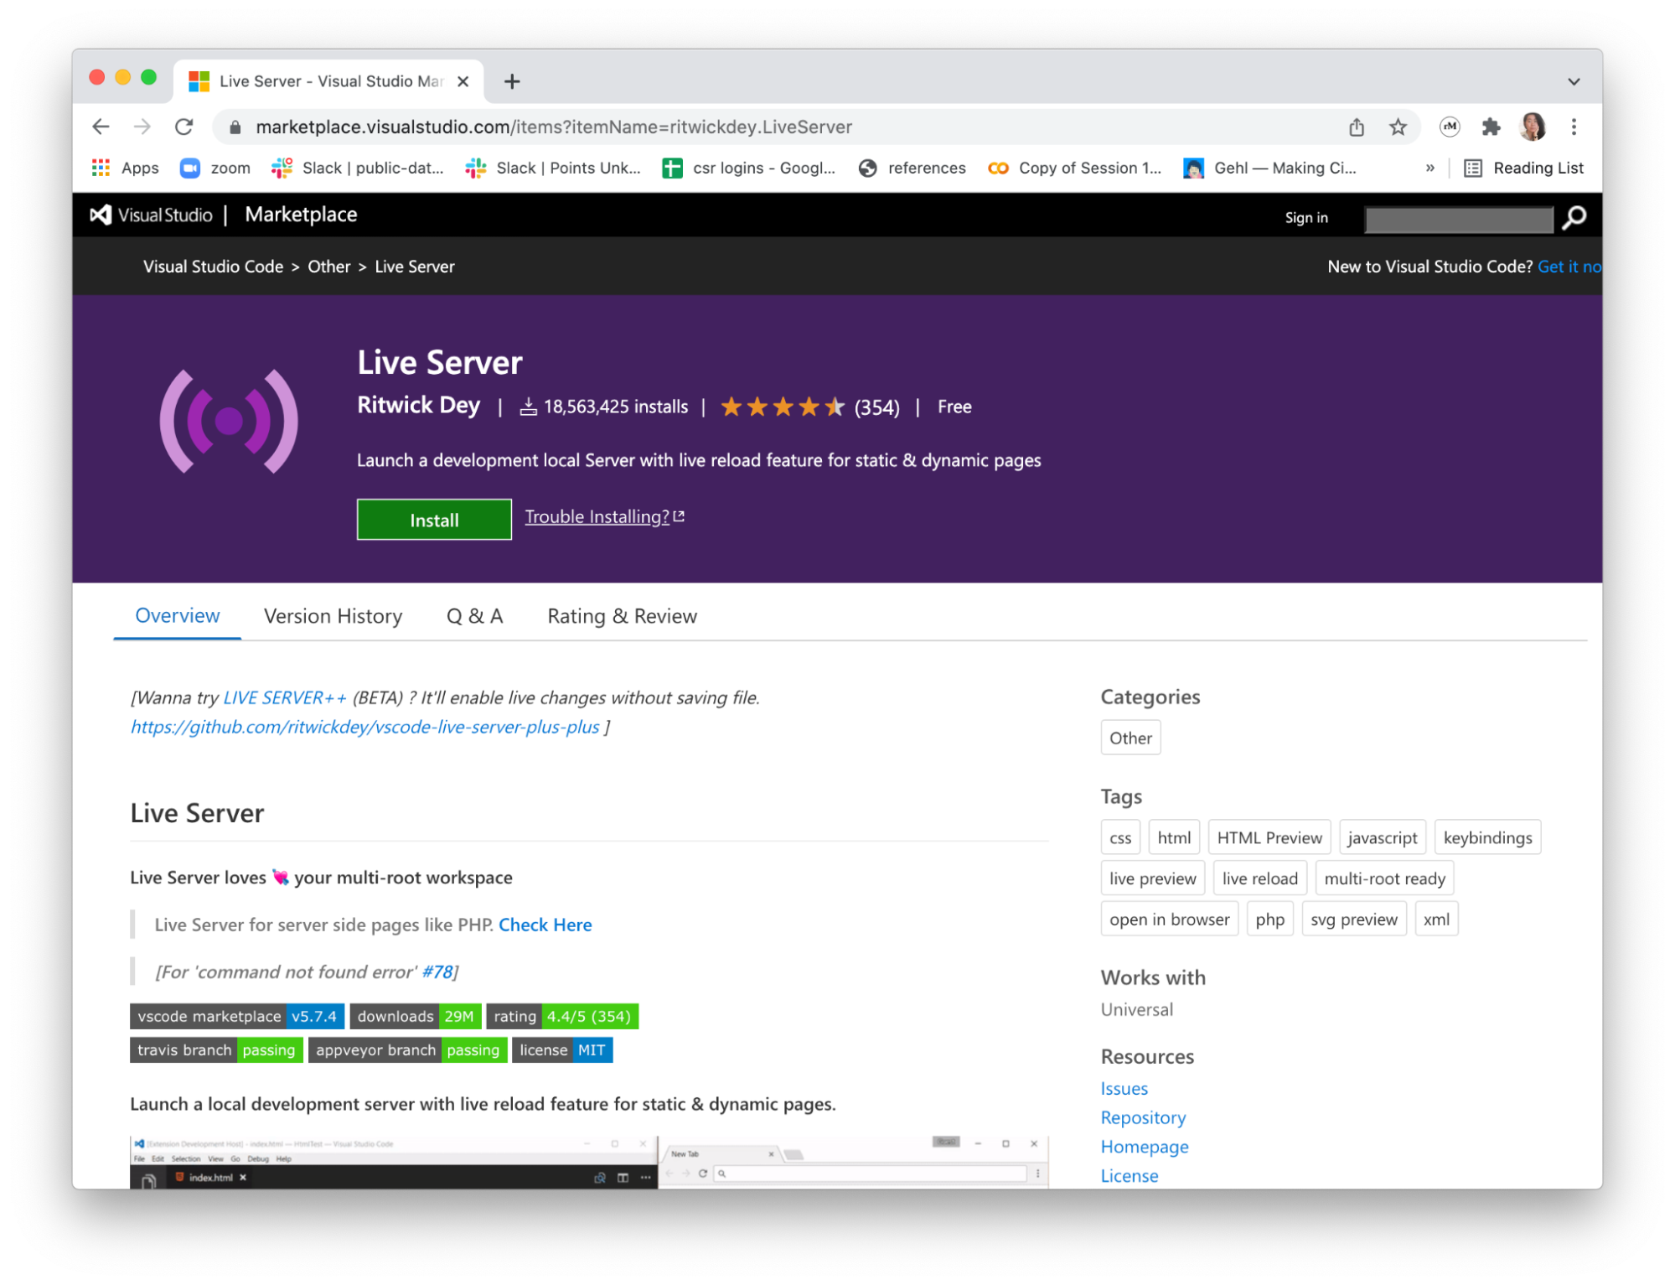The width and height of the screenshot is (1675, 1285).
Task: Open the Reading List
Action: pos(1523,168)
